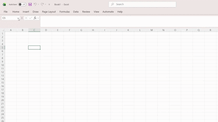Click the Search box
This screenshot has height=122, width=218.
click(142, 4)
